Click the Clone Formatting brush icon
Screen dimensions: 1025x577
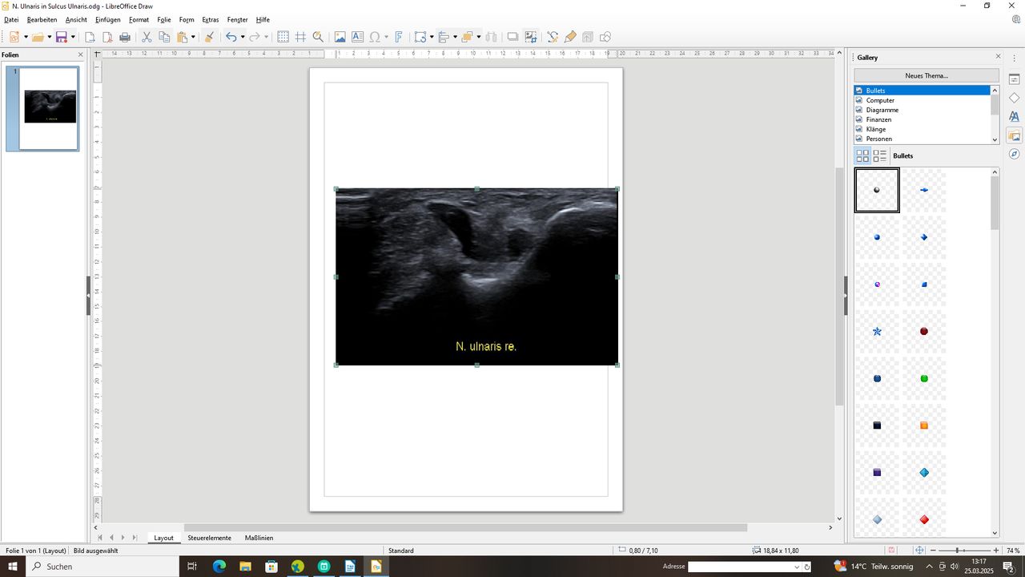pyautogui.click(x=209, y=37)
